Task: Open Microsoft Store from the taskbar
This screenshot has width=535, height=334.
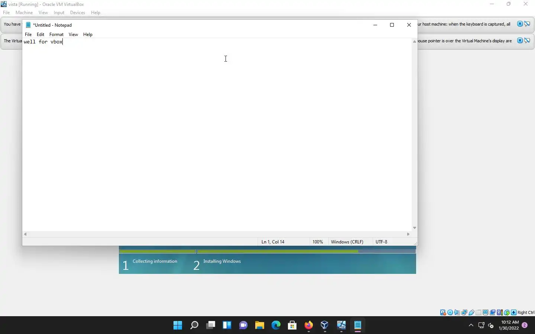Action: point(292,325)
